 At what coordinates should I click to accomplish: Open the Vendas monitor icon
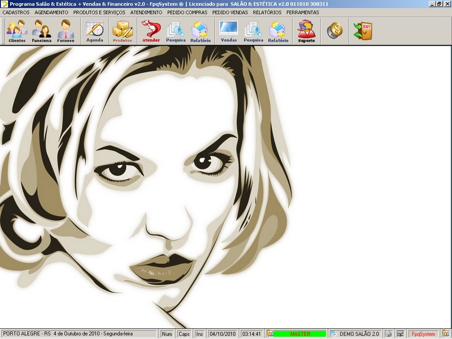[x=229, y=31]
